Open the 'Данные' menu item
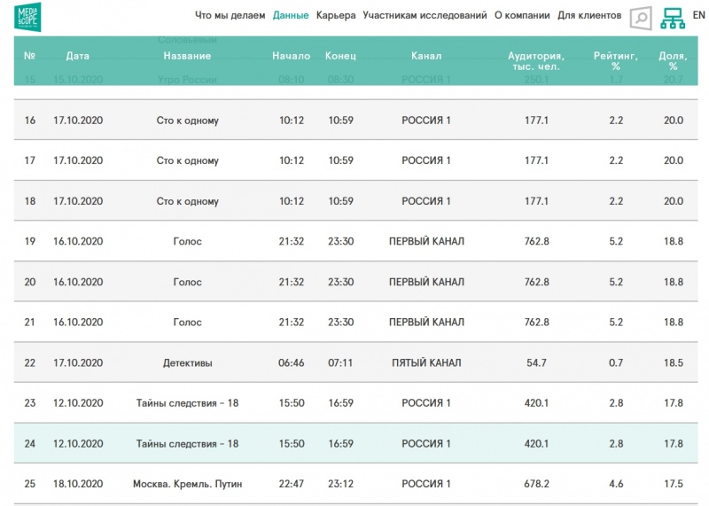Viewport: 709px width, 506px height. click(291, 15)
